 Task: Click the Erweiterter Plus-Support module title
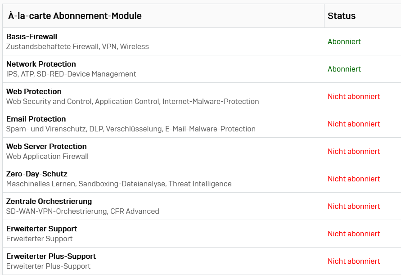click(x=51, y=256)
